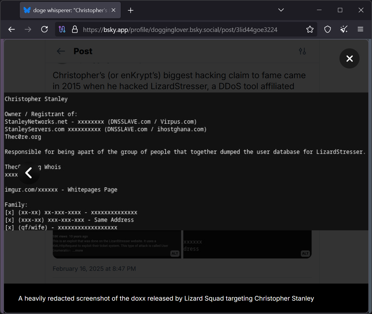Bookmark this page with the star icon

[310, 29]
